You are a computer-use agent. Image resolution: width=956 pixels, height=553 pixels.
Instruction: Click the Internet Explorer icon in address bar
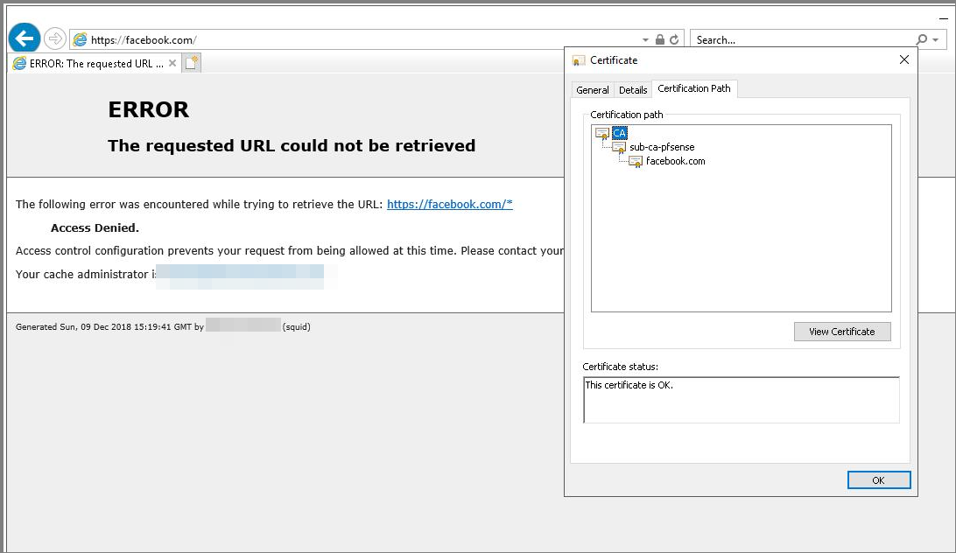point(80,39)
